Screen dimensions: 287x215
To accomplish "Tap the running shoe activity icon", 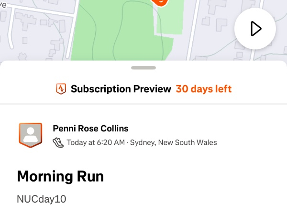I will coord(58,142).
